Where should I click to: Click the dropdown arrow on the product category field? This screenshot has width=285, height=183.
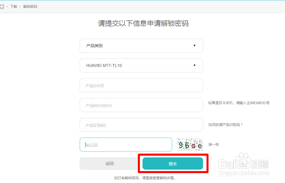194,46
